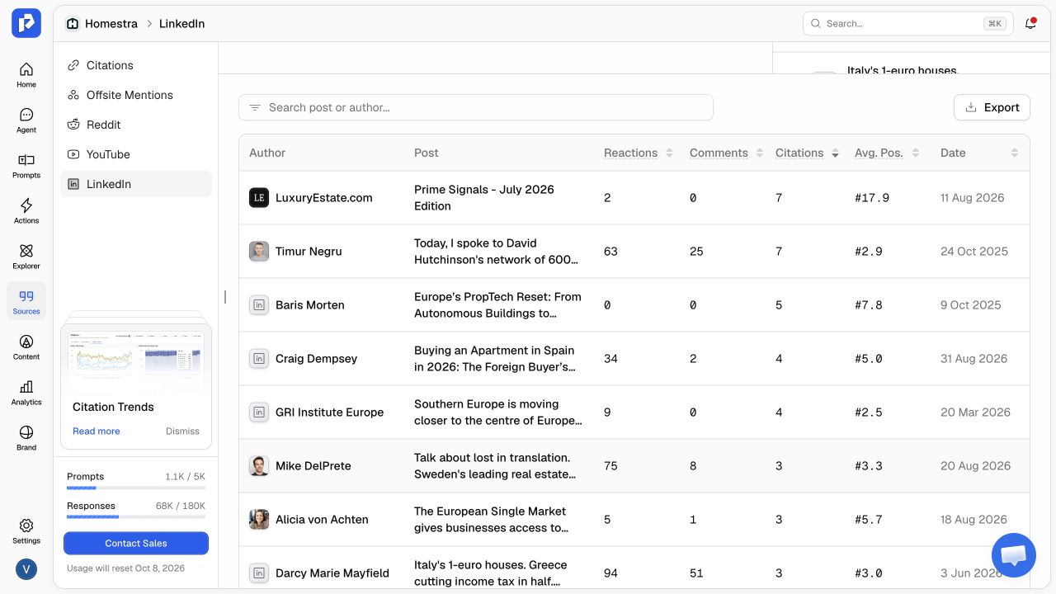This screenshot has height=594, width=1056.
Task: Click the Homestra workspace icon
Action: click(73, 24)
